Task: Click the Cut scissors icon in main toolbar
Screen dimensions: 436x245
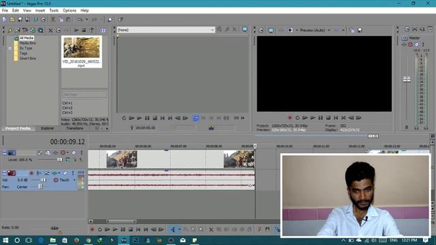Action: tap(52, 20)
